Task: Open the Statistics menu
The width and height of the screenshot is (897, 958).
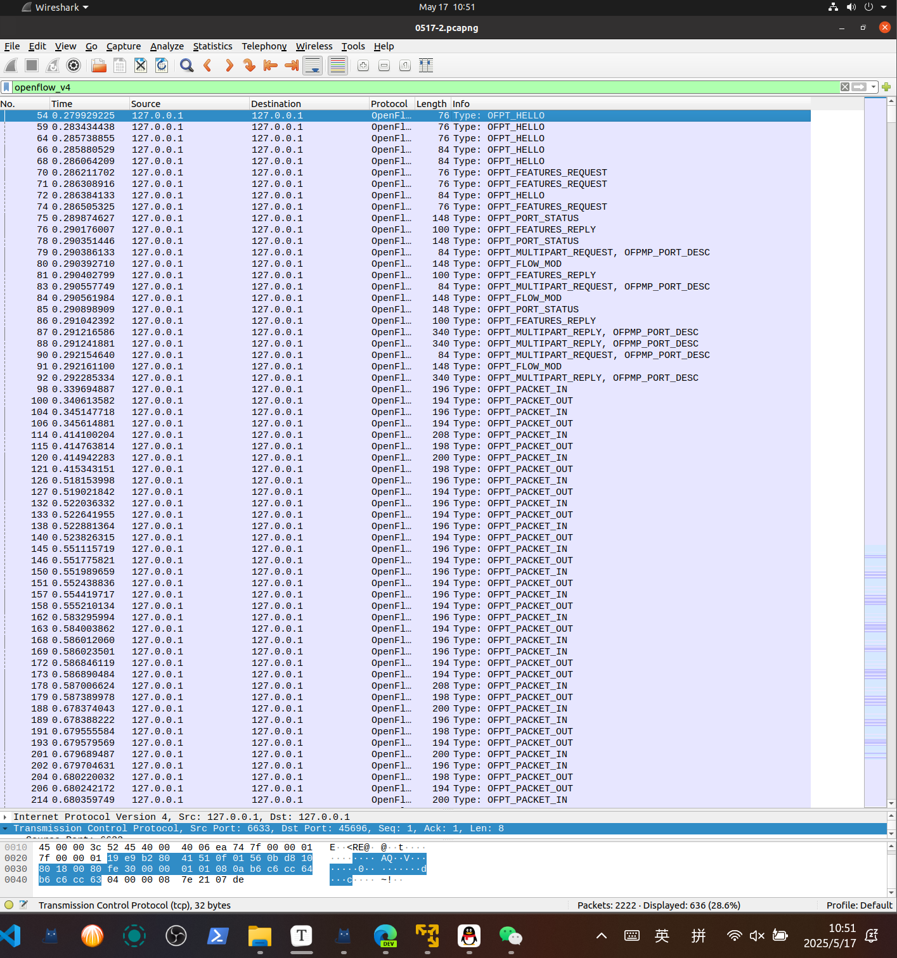Action: point(212,46)
